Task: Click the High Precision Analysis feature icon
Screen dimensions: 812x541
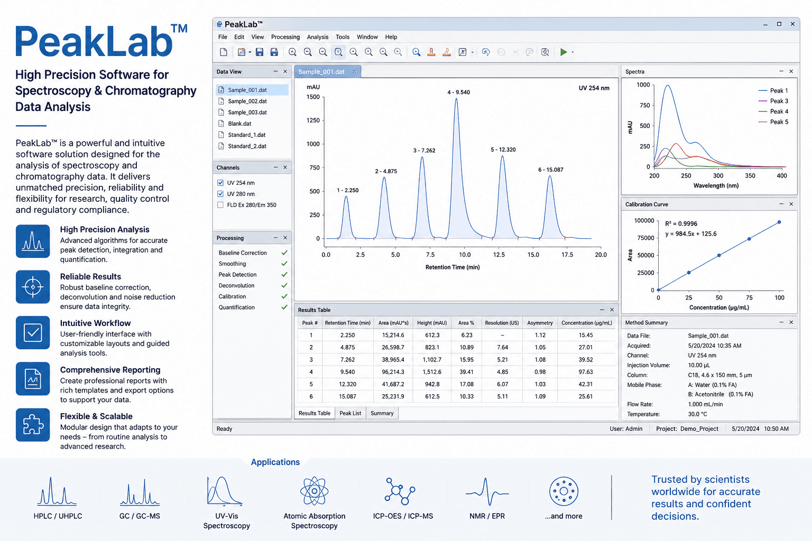Action: (33, 241)
